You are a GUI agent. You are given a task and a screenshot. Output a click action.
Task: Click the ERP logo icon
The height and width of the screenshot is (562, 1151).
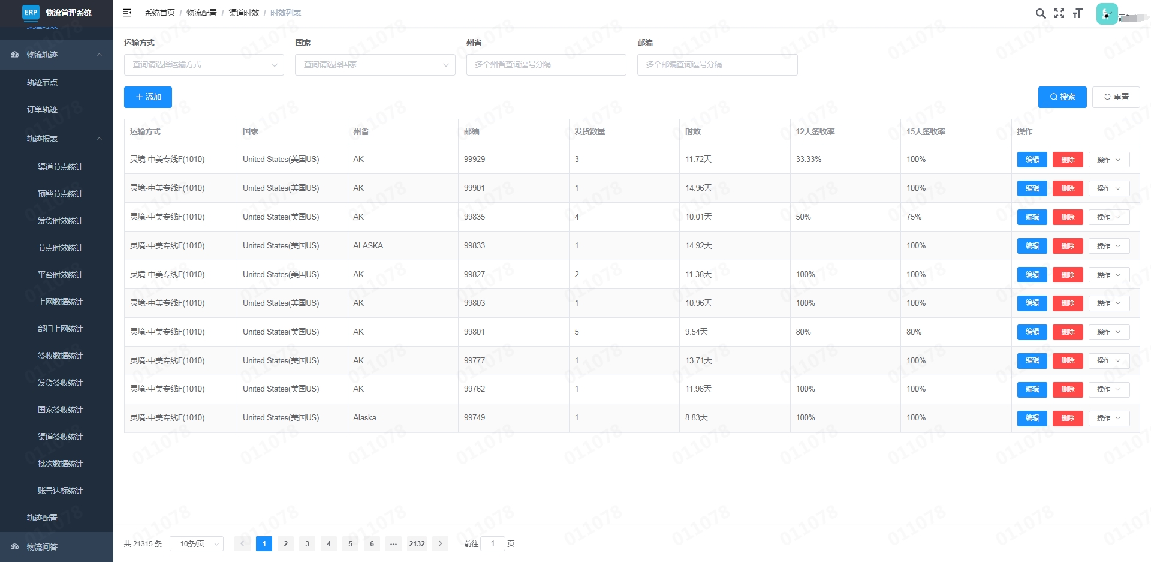[31, 12]
